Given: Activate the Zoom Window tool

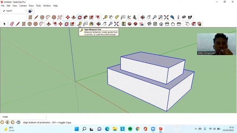Looking at the screenshot, I should (160, 17).
